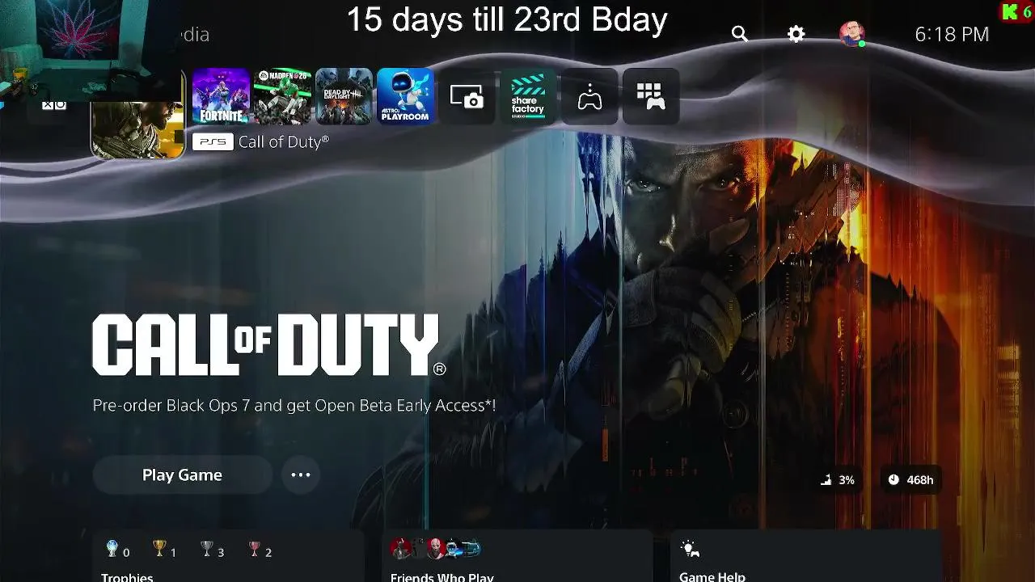Click the pre-order Black Ops 7 text
The width and height of the screenshot is (1035, 582).
tap(294, 406)
